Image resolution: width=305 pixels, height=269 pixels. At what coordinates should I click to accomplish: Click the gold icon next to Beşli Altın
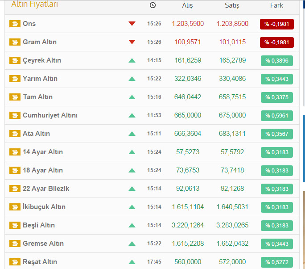(15, 225)
